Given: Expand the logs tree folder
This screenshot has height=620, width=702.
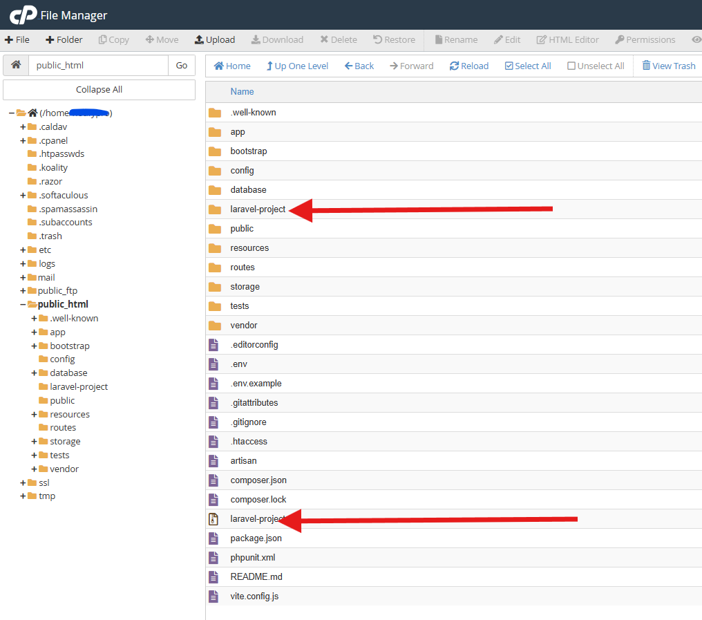Looking at the screenshot, I should tap(23, 264).
